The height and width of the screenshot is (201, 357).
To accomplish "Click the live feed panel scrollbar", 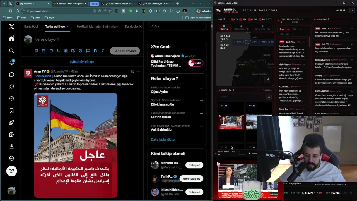I will coord(309,41).
